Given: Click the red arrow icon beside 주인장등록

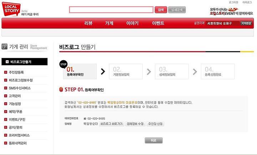Looking at the screenshot, I should pos(6,72).
